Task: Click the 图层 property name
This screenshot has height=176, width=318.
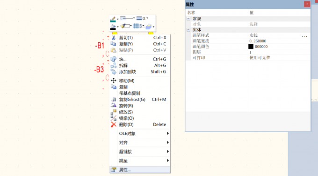Action: pos(197,52)
